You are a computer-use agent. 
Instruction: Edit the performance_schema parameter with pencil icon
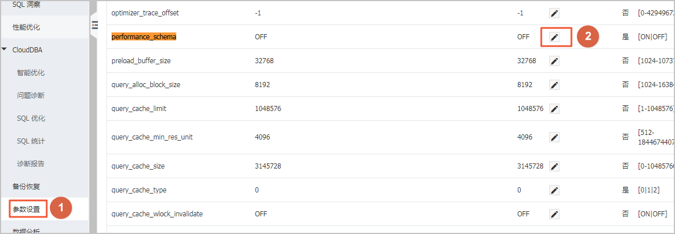click(554, 37)
